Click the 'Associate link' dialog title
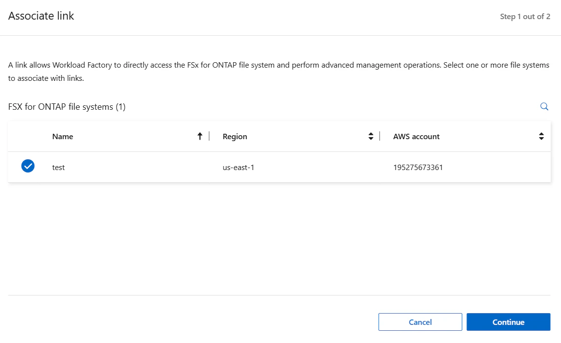Viewport: 561px width, 343px height. point(41,16)
